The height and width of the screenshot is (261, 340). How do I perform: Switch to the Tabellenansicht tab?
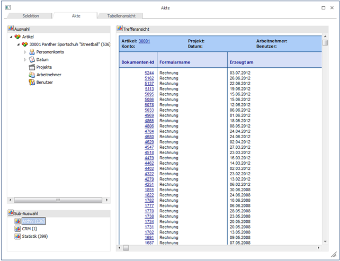121,16
